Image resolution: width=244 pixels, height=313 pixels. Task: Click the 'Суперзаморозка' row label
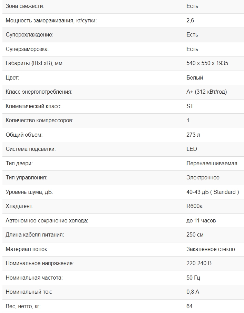click(x=27, y=49)
